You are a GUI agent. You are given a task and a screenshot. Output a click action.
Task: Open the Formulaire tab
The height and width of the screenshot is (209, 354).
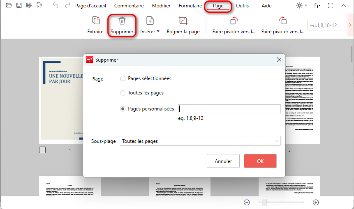[x=190, y=6]
